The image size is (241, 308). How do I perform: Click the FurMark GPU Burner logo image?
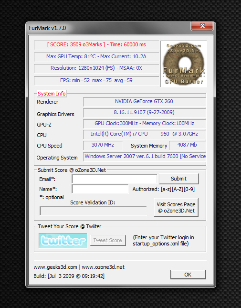tap(184, 64)
